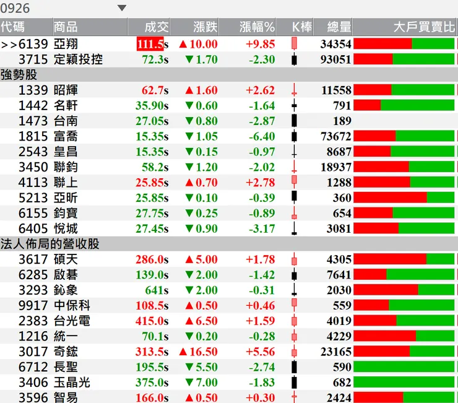Select stock row 2543 皇昌
458x403 pixels.
[229, 152]
